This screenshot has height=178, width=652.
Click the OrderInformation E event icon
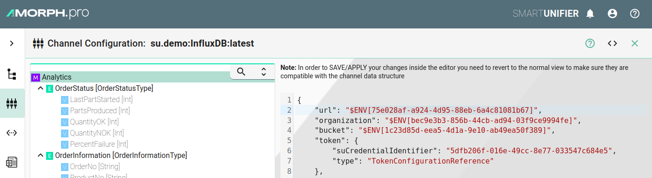tap(49, 156)
